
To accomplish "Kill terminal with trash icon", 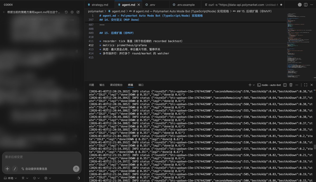I will click(x=291, y=85).
